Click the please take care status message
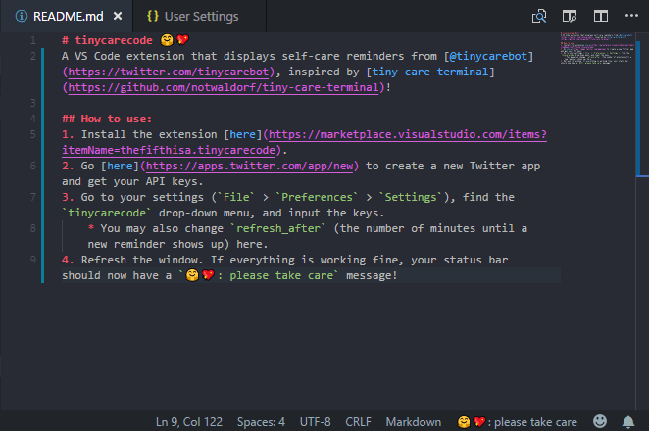 tap(517, 422)
